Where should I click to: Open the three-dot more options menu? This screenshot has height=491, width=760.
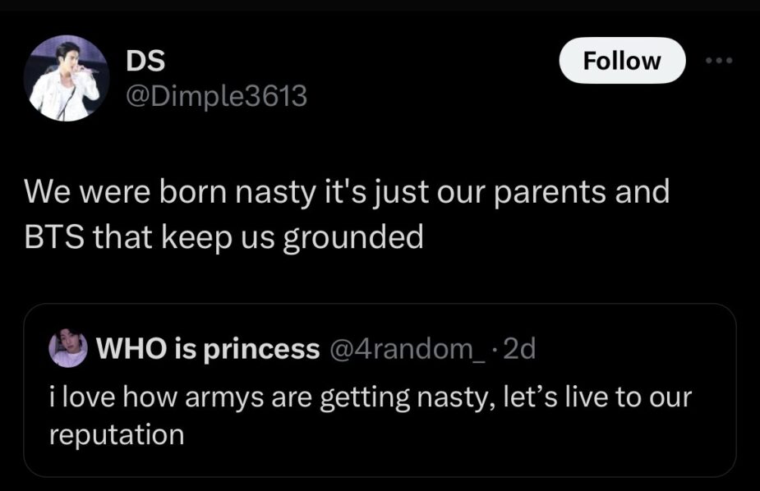[x=721, y=61]
